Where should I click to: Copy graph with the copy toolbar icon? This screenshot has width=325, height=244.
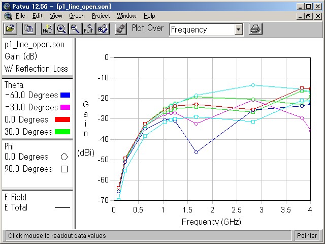click(29, 28)
